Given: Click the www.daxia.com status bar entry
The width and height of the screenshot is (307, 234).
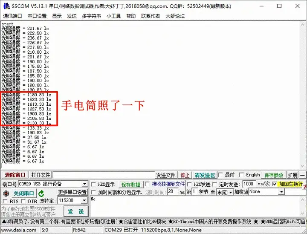Looking at the screenshot, I should (x=19, y=230).
